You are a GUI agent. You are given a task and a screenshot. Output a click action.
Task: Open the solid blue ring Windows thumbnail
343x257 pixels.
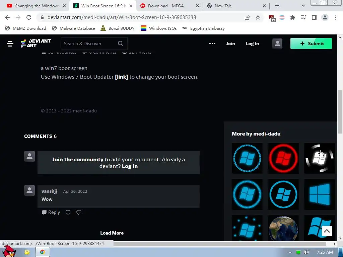coord(283,194)
